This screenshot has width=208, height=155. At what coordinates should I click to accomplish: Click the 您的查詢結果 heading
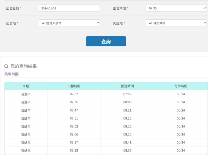(x=23, y=66)
